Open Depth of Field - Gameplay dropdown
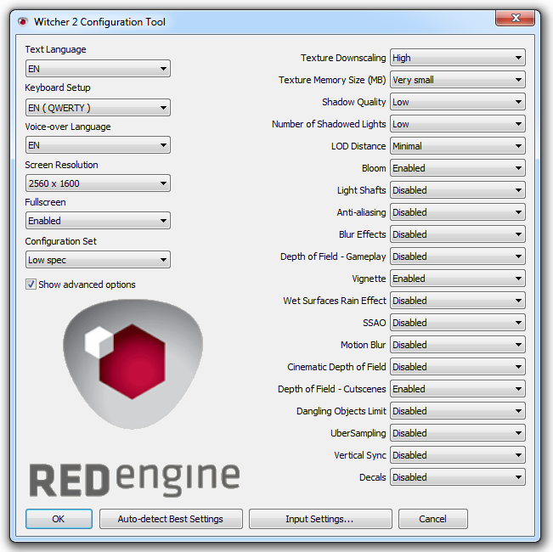Image resolution: width=553 pixels, height=552 pixels. coord(457,256)
